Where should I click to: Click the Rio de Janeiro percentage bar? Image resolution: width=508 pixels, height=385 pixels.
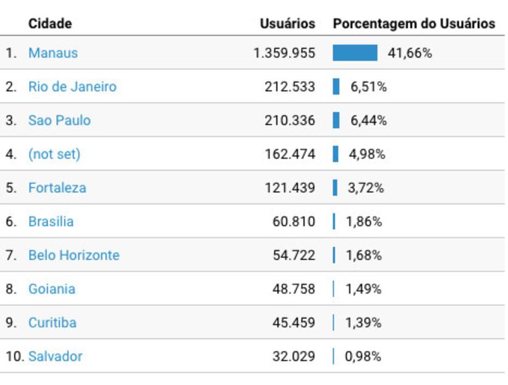pyautogui.click(x=336, y=87)
